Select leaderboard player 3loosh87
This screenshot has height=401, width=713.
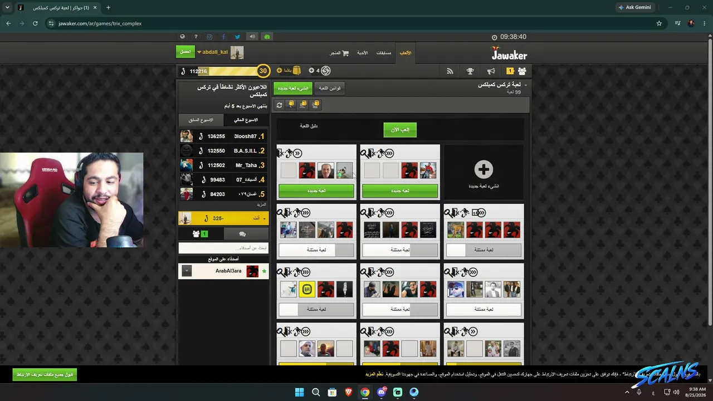tap(223, 136)
